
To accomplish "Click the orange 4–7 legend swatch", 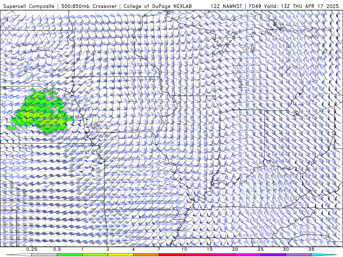I will click(x=146, y=255).
